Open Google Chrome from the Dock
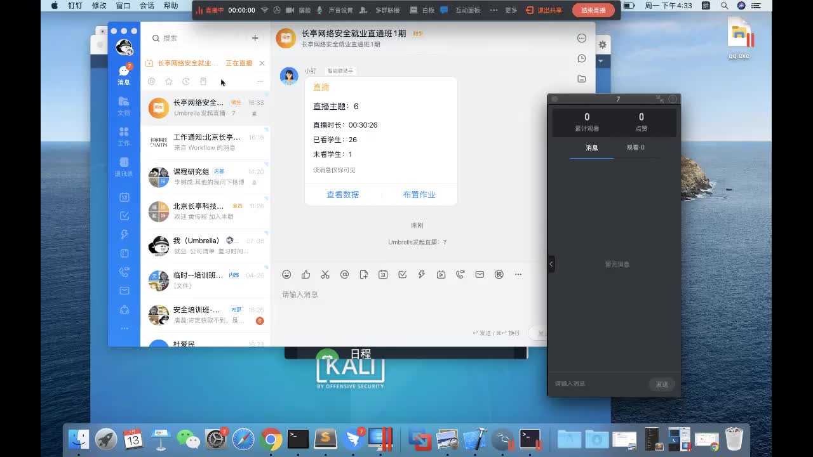813x457 pixels. [271, 439]
